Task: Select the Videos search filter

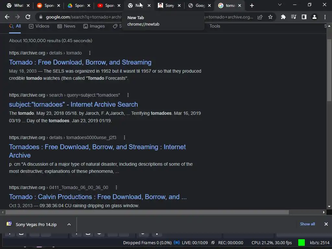Action: point(39,26)
